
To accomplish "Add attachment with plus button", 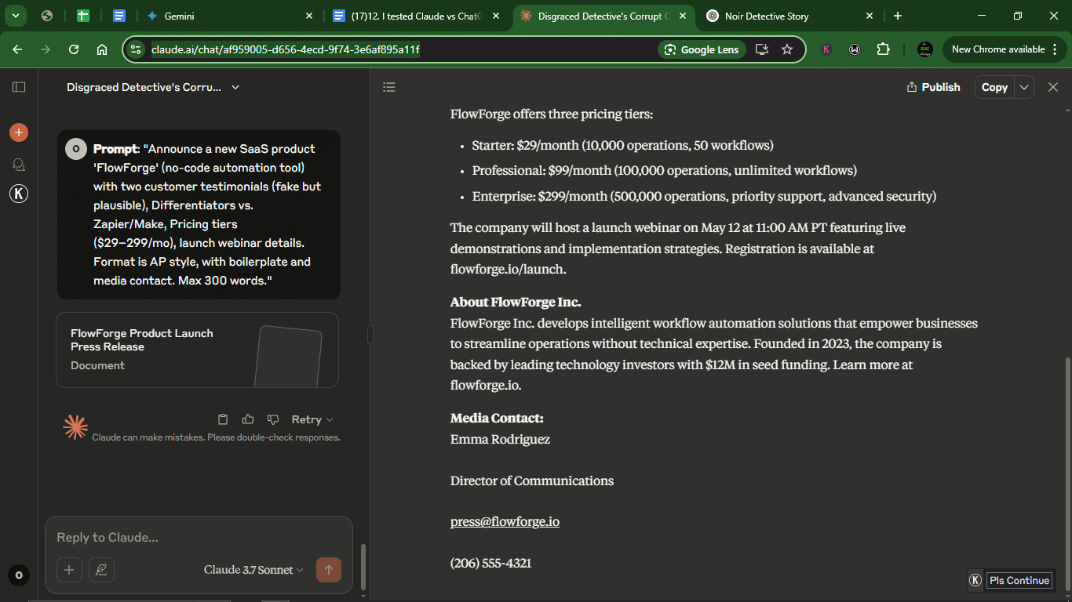I will click(69, 570).
